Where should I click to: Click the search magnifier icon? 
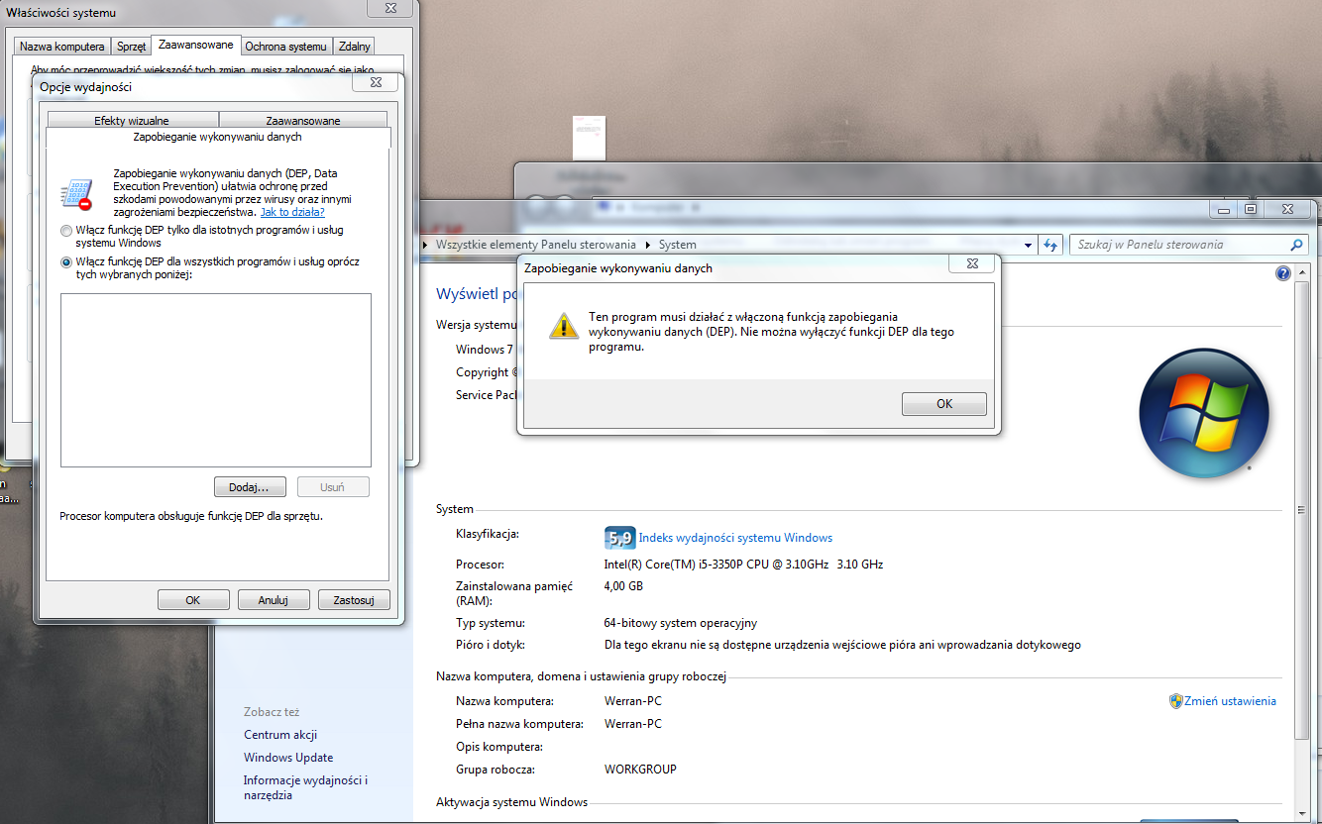[1296, 245]
